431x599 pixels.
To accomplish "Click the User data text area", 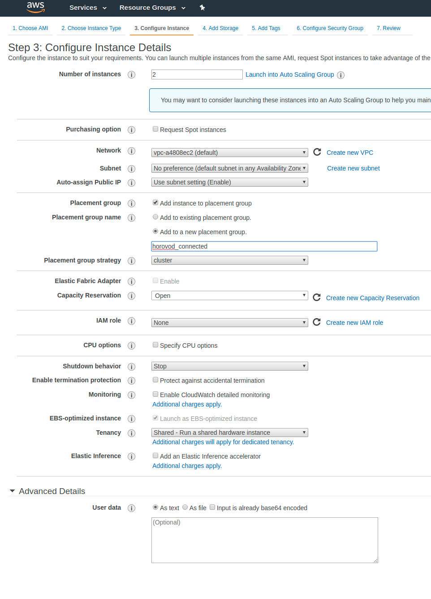I will point(264,540).
